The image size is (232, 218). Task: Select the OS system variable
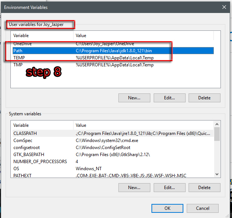click(x=113, y=168)
